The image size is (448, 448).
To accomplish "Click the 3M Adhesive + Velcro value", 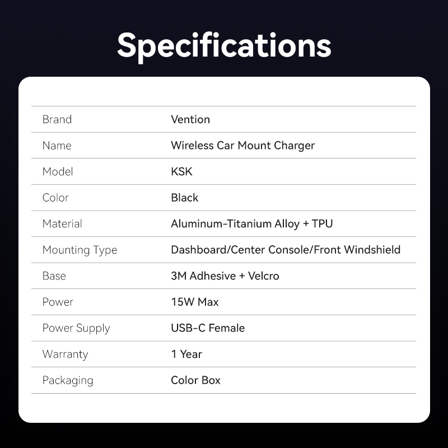I will (x=225, y=276).
